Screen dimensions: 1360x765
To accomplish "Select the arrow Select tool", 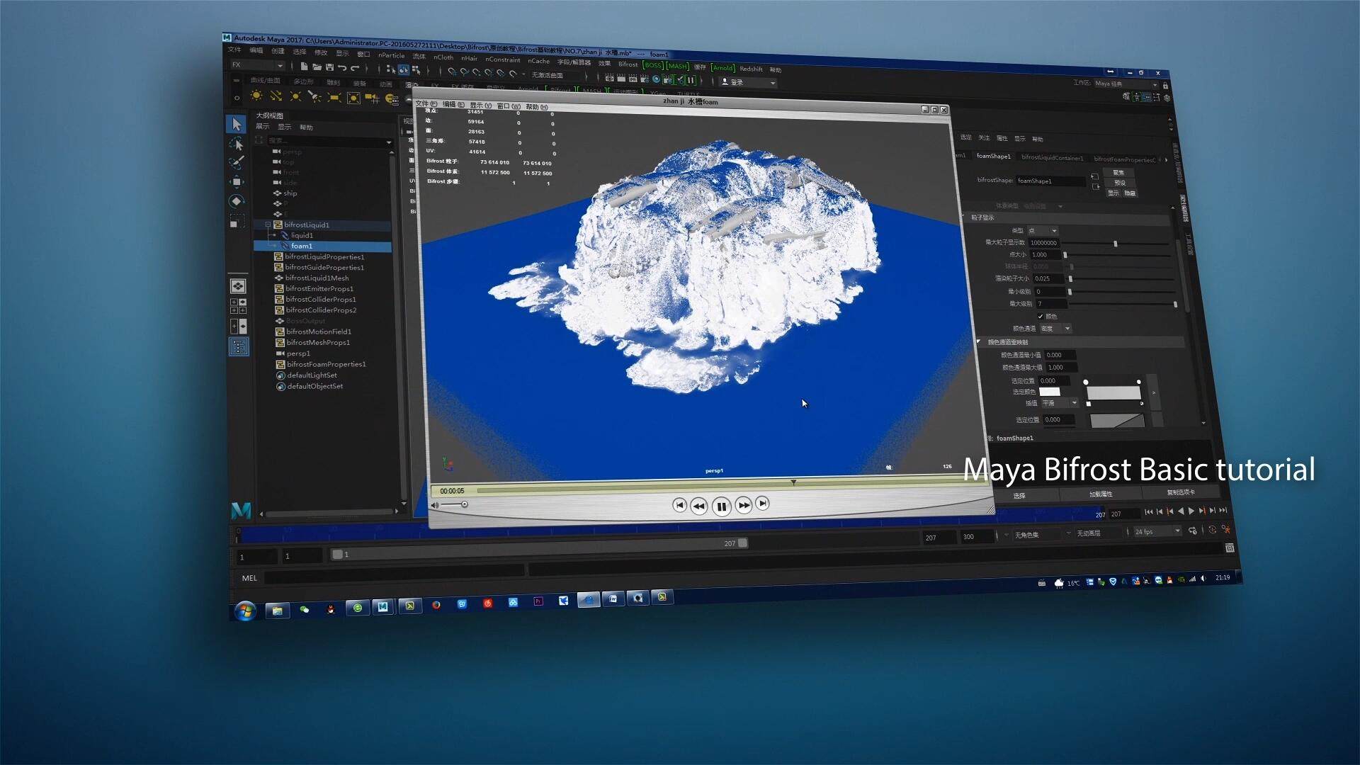I will pyautogui.click(x=237, y=125).
